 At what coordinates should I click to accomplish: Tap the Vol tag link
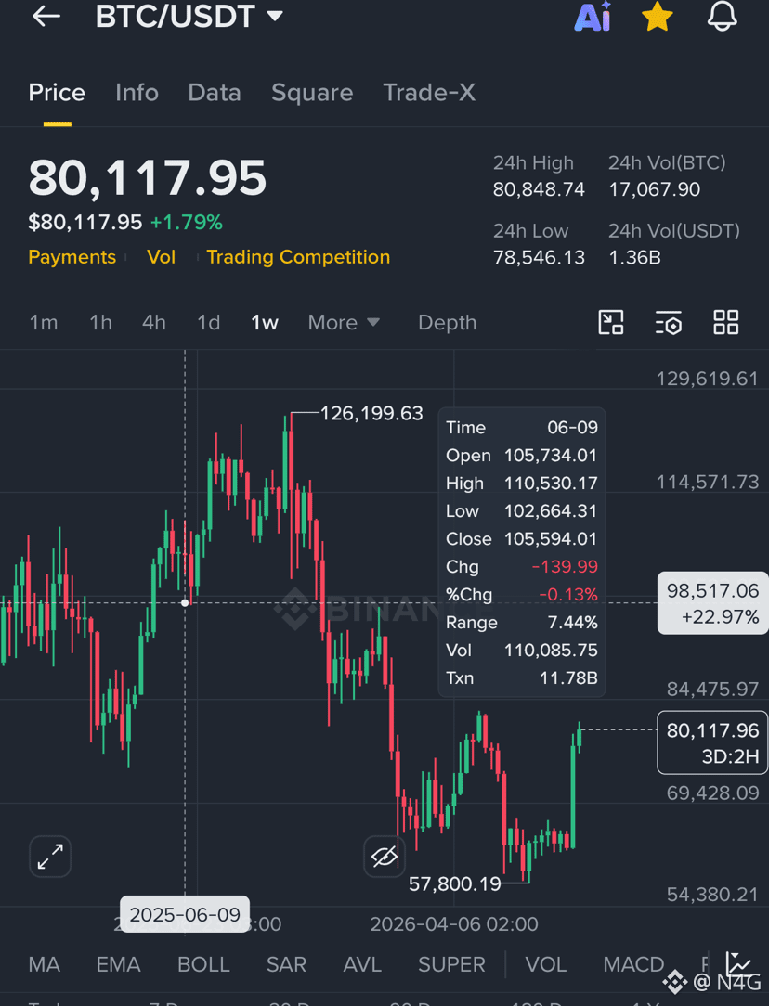click(161, 257)
